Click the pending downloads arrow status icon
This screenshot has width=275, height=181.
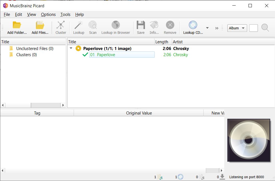[222, 177]
